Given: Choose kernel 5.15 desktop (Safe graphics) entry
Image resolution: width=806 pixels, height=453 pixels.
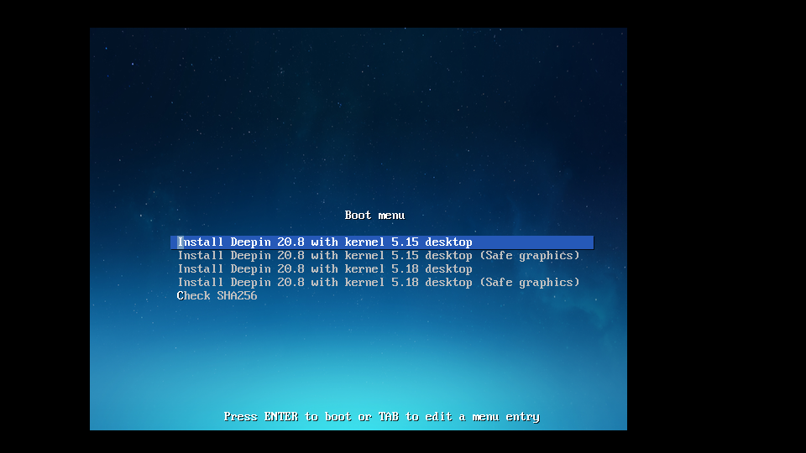Looking at the screenshot, I should tap(379, 256).
